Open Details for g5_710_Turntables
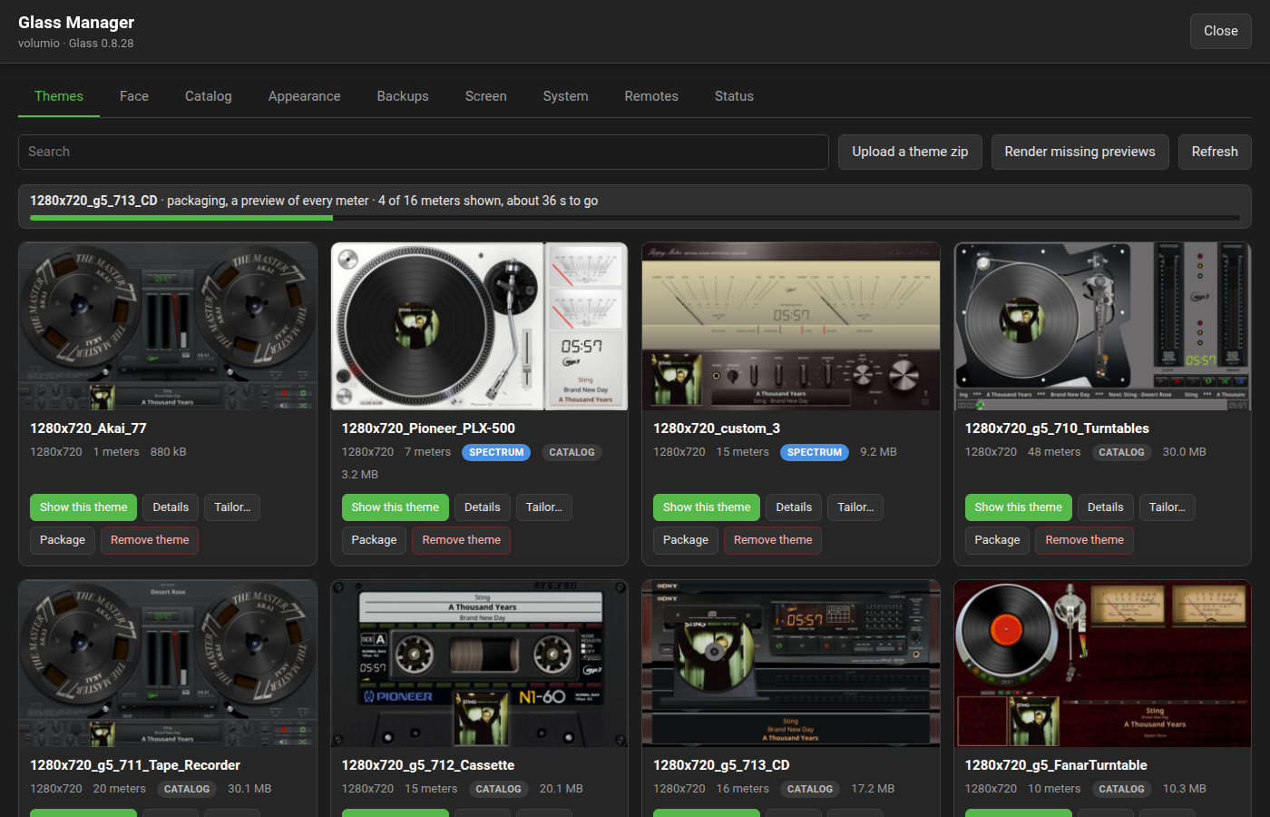The height and width of the screenshot is (817, 1270). [x=1106, y=507]
